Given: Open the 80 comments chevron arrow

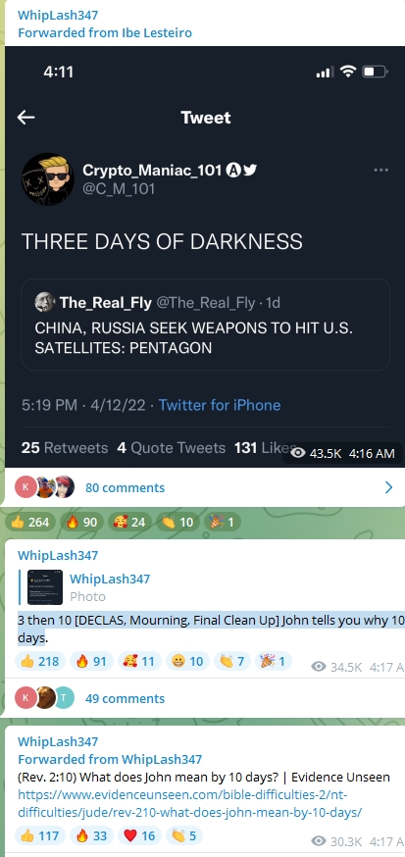Looking at the screenshot, I should point(388,487).
